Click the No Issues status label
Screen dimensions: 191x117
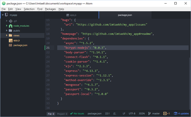[x=79, y=113]
